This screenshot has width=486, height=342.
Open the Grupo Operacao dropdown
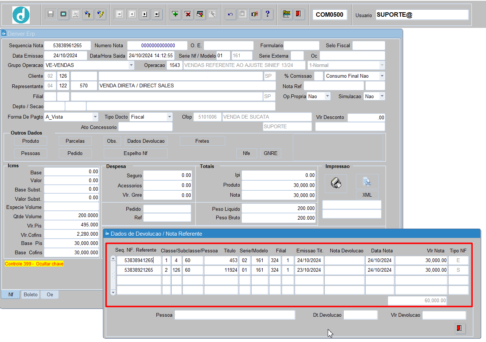131,65
